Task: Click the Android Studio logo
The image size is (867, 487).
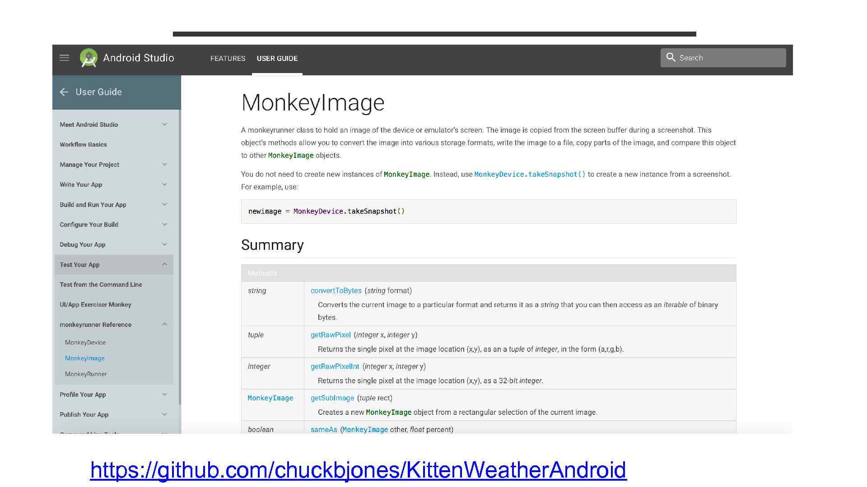Action: point(89,58)
